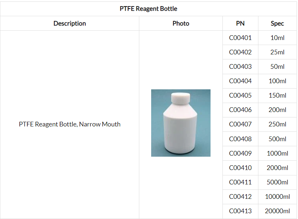
Task: Click the 10ml spec cell
Action: pos(277,38)
